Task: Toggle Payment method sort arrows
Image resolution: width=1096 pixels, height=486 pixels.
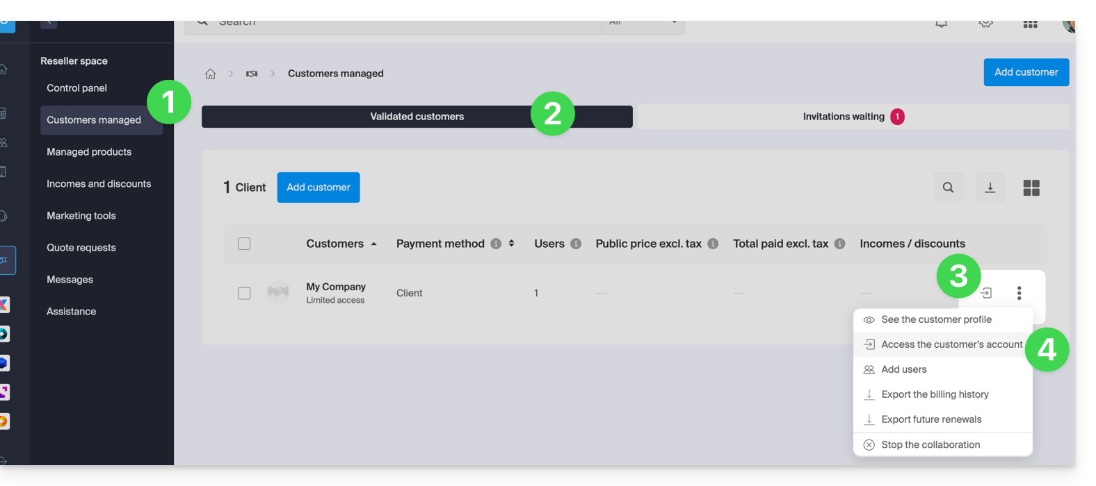Action: tap(512, 244)
